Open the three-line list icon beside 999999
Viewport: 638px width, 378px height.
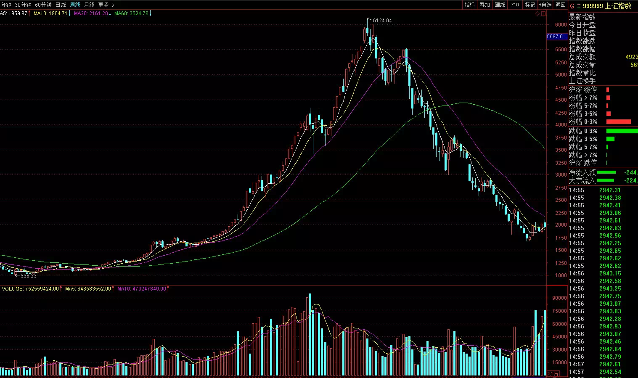point(579,6)
